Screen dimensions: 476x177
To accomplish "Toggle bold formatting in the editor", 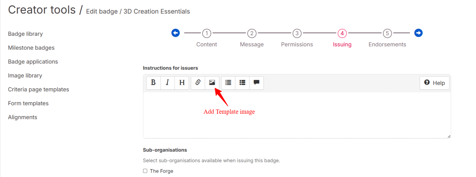I will pyautogui.click(x=153, y=83).
